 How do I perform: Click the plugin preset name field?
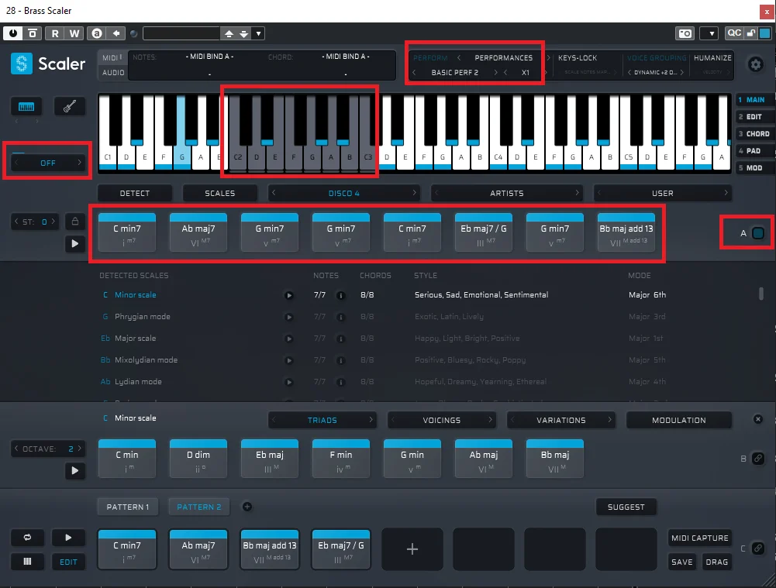pos(181,33)
